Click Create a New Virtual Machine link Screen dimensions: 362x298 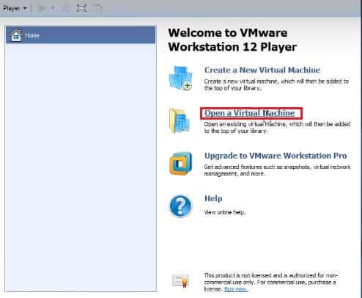[x=262, y=70]
